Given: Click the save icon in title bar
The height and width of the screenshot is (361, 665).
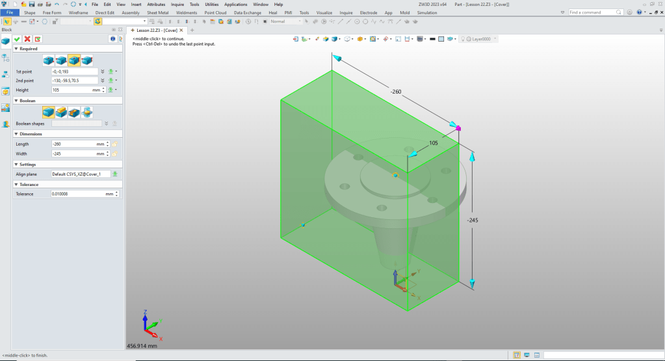Looking at the screenshot, I should 32,5.
